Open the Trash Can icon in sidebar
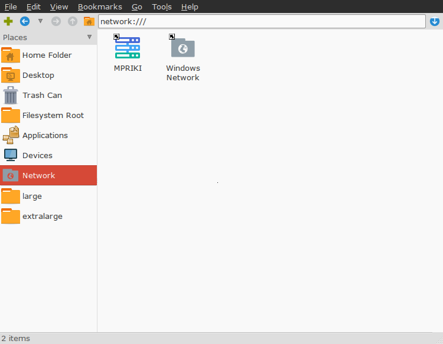The height and width of the screenshot is (344, 443). coord(11,95)
